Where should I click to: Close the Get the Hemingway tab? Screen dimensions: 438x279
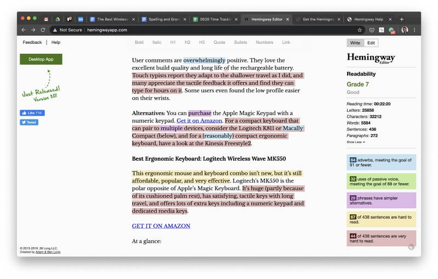point(339,19)
